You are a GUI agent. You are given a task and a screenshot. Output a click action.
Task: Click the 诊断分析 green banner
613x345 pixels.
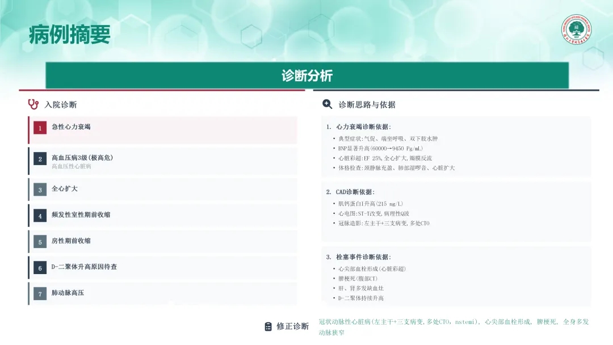click(306, 75)
